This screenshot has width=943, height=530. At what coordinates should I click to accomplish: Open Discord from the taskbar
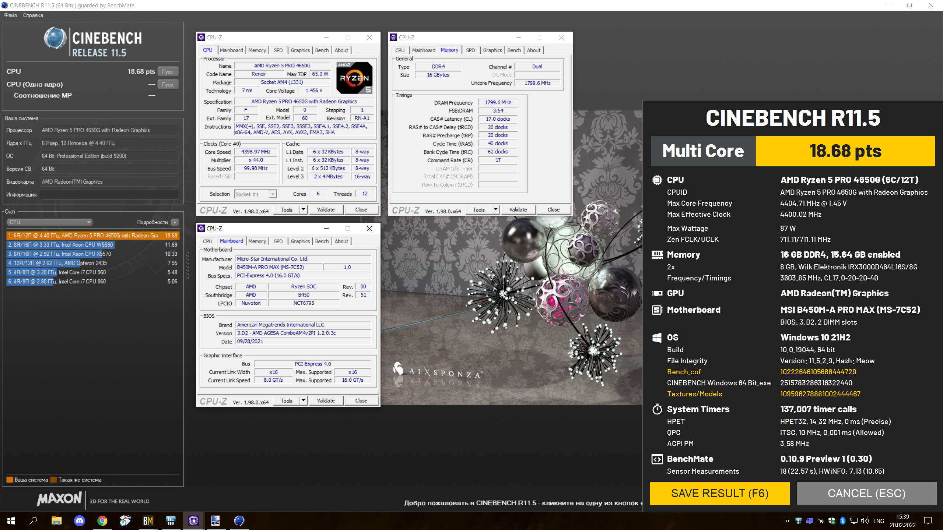click(x=80, y=521)
